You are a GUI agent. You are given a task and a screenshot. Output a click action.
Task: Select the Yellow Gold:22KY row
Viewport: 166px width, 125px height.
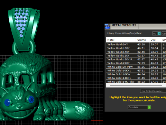click(136, 63)
